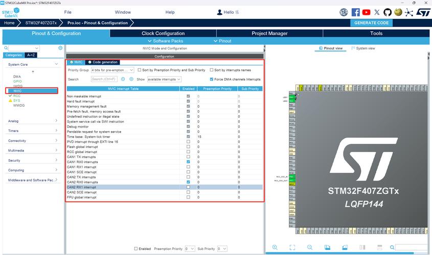Check Sort by Premption Priority and Sub Priority

(x=140, y=70)
